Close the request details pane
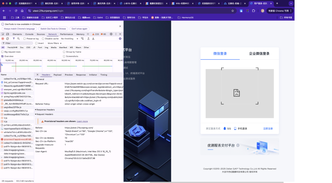Image resolution: width=332 pixels, height=183 pixels. point(37,75)
